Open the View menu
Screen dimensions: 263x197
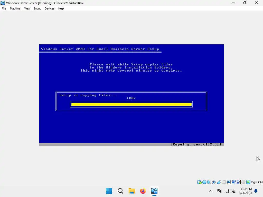click(27, 8)
